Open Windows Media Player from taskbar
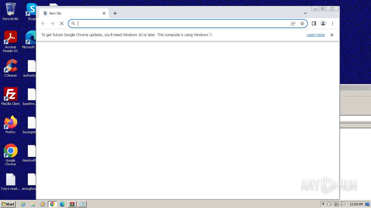 43,204
